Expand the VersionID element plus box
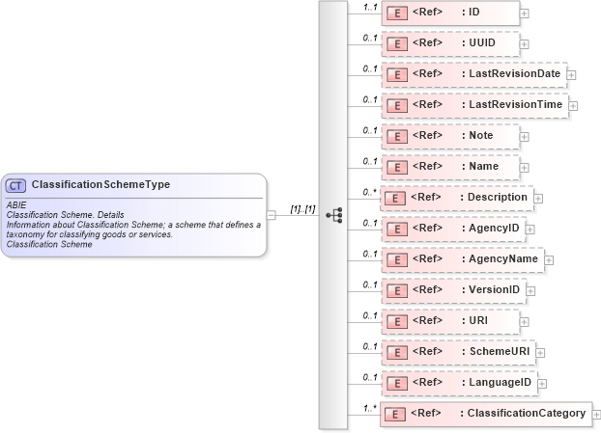 [530, 291]
